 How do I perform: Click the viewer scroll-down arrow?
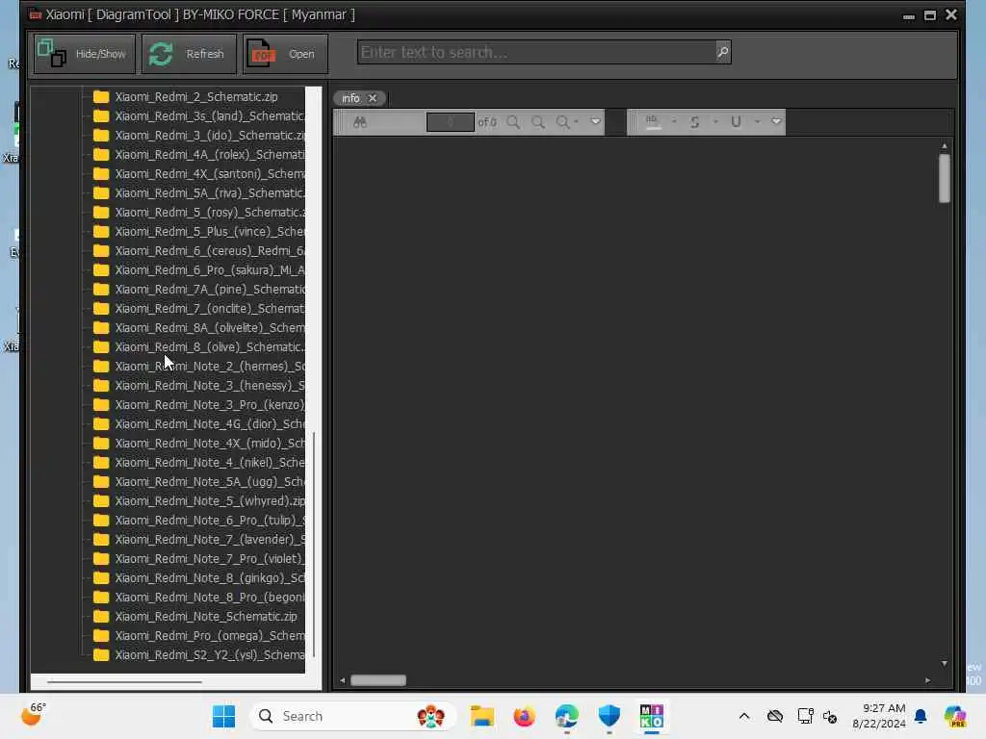click(944, 664)
